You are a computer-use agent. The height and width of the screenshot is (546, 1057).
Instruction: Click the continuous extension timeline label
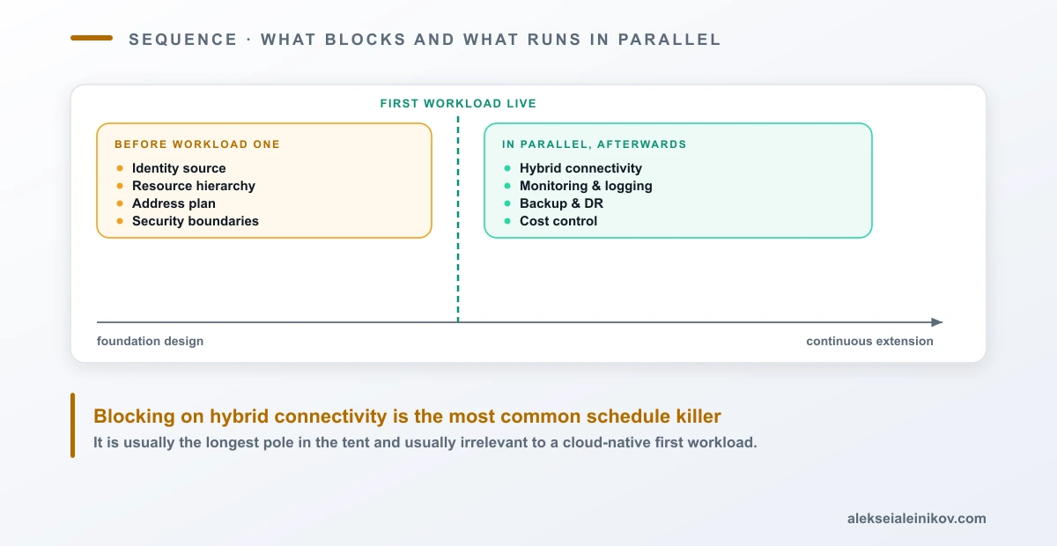pyautogui.click(x=869, y=341)
